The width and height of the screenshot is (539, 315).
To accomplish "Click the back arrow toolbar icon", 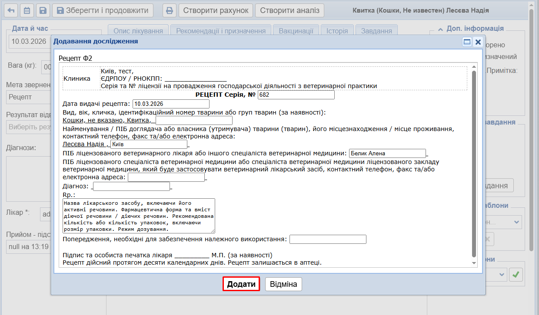I will [11, 10].
